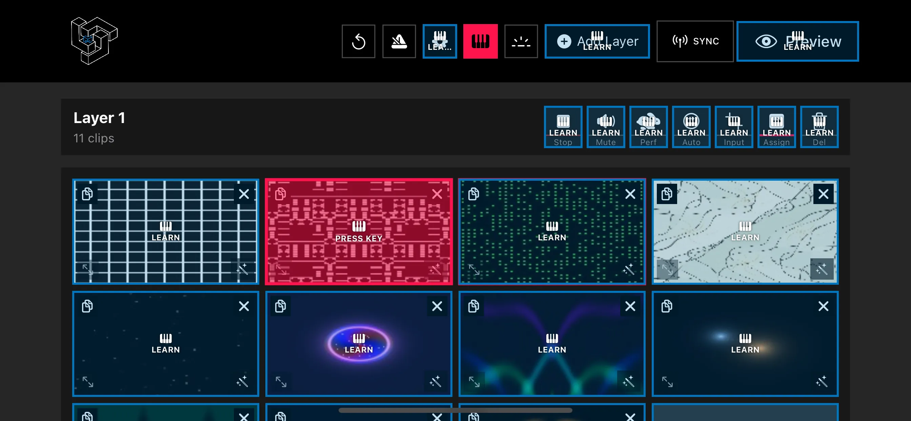Click the metronome icon button
911x421 pixels.
[399, 41]
